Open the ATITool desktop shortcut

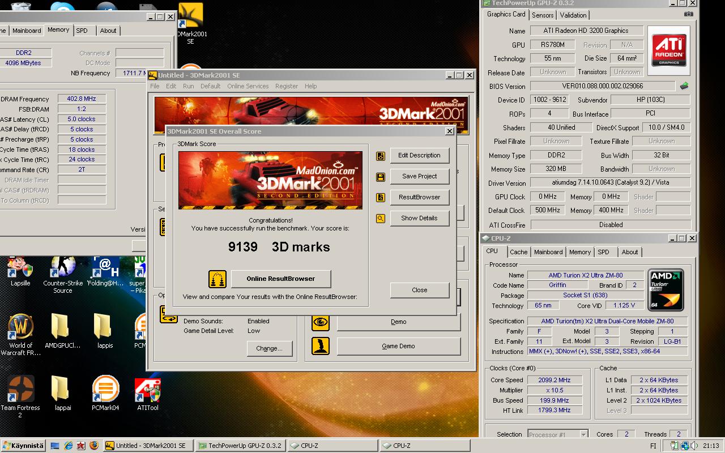(x=148, y=395)
